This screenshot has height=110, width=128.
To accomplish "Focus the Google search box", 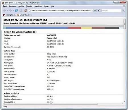I will point(112,11).
